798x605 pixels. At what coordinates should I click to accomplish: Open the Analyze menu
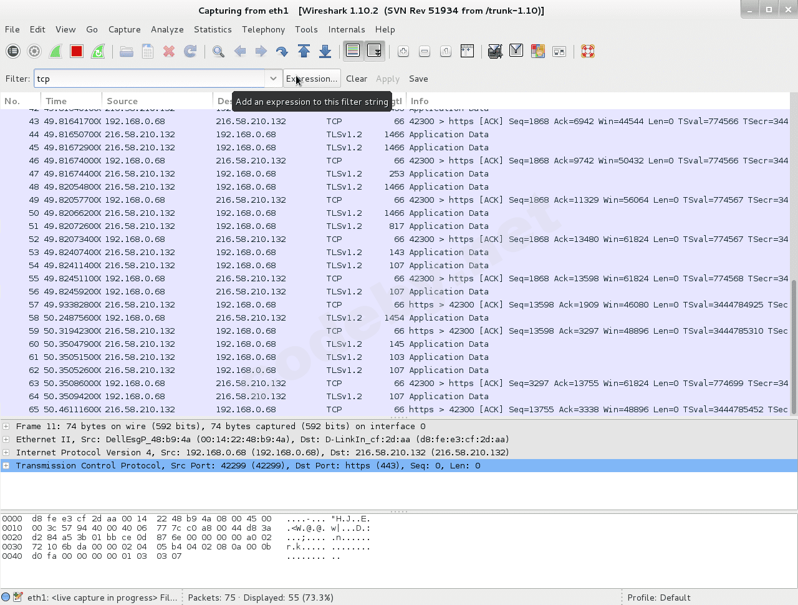(x=167, y=29)
